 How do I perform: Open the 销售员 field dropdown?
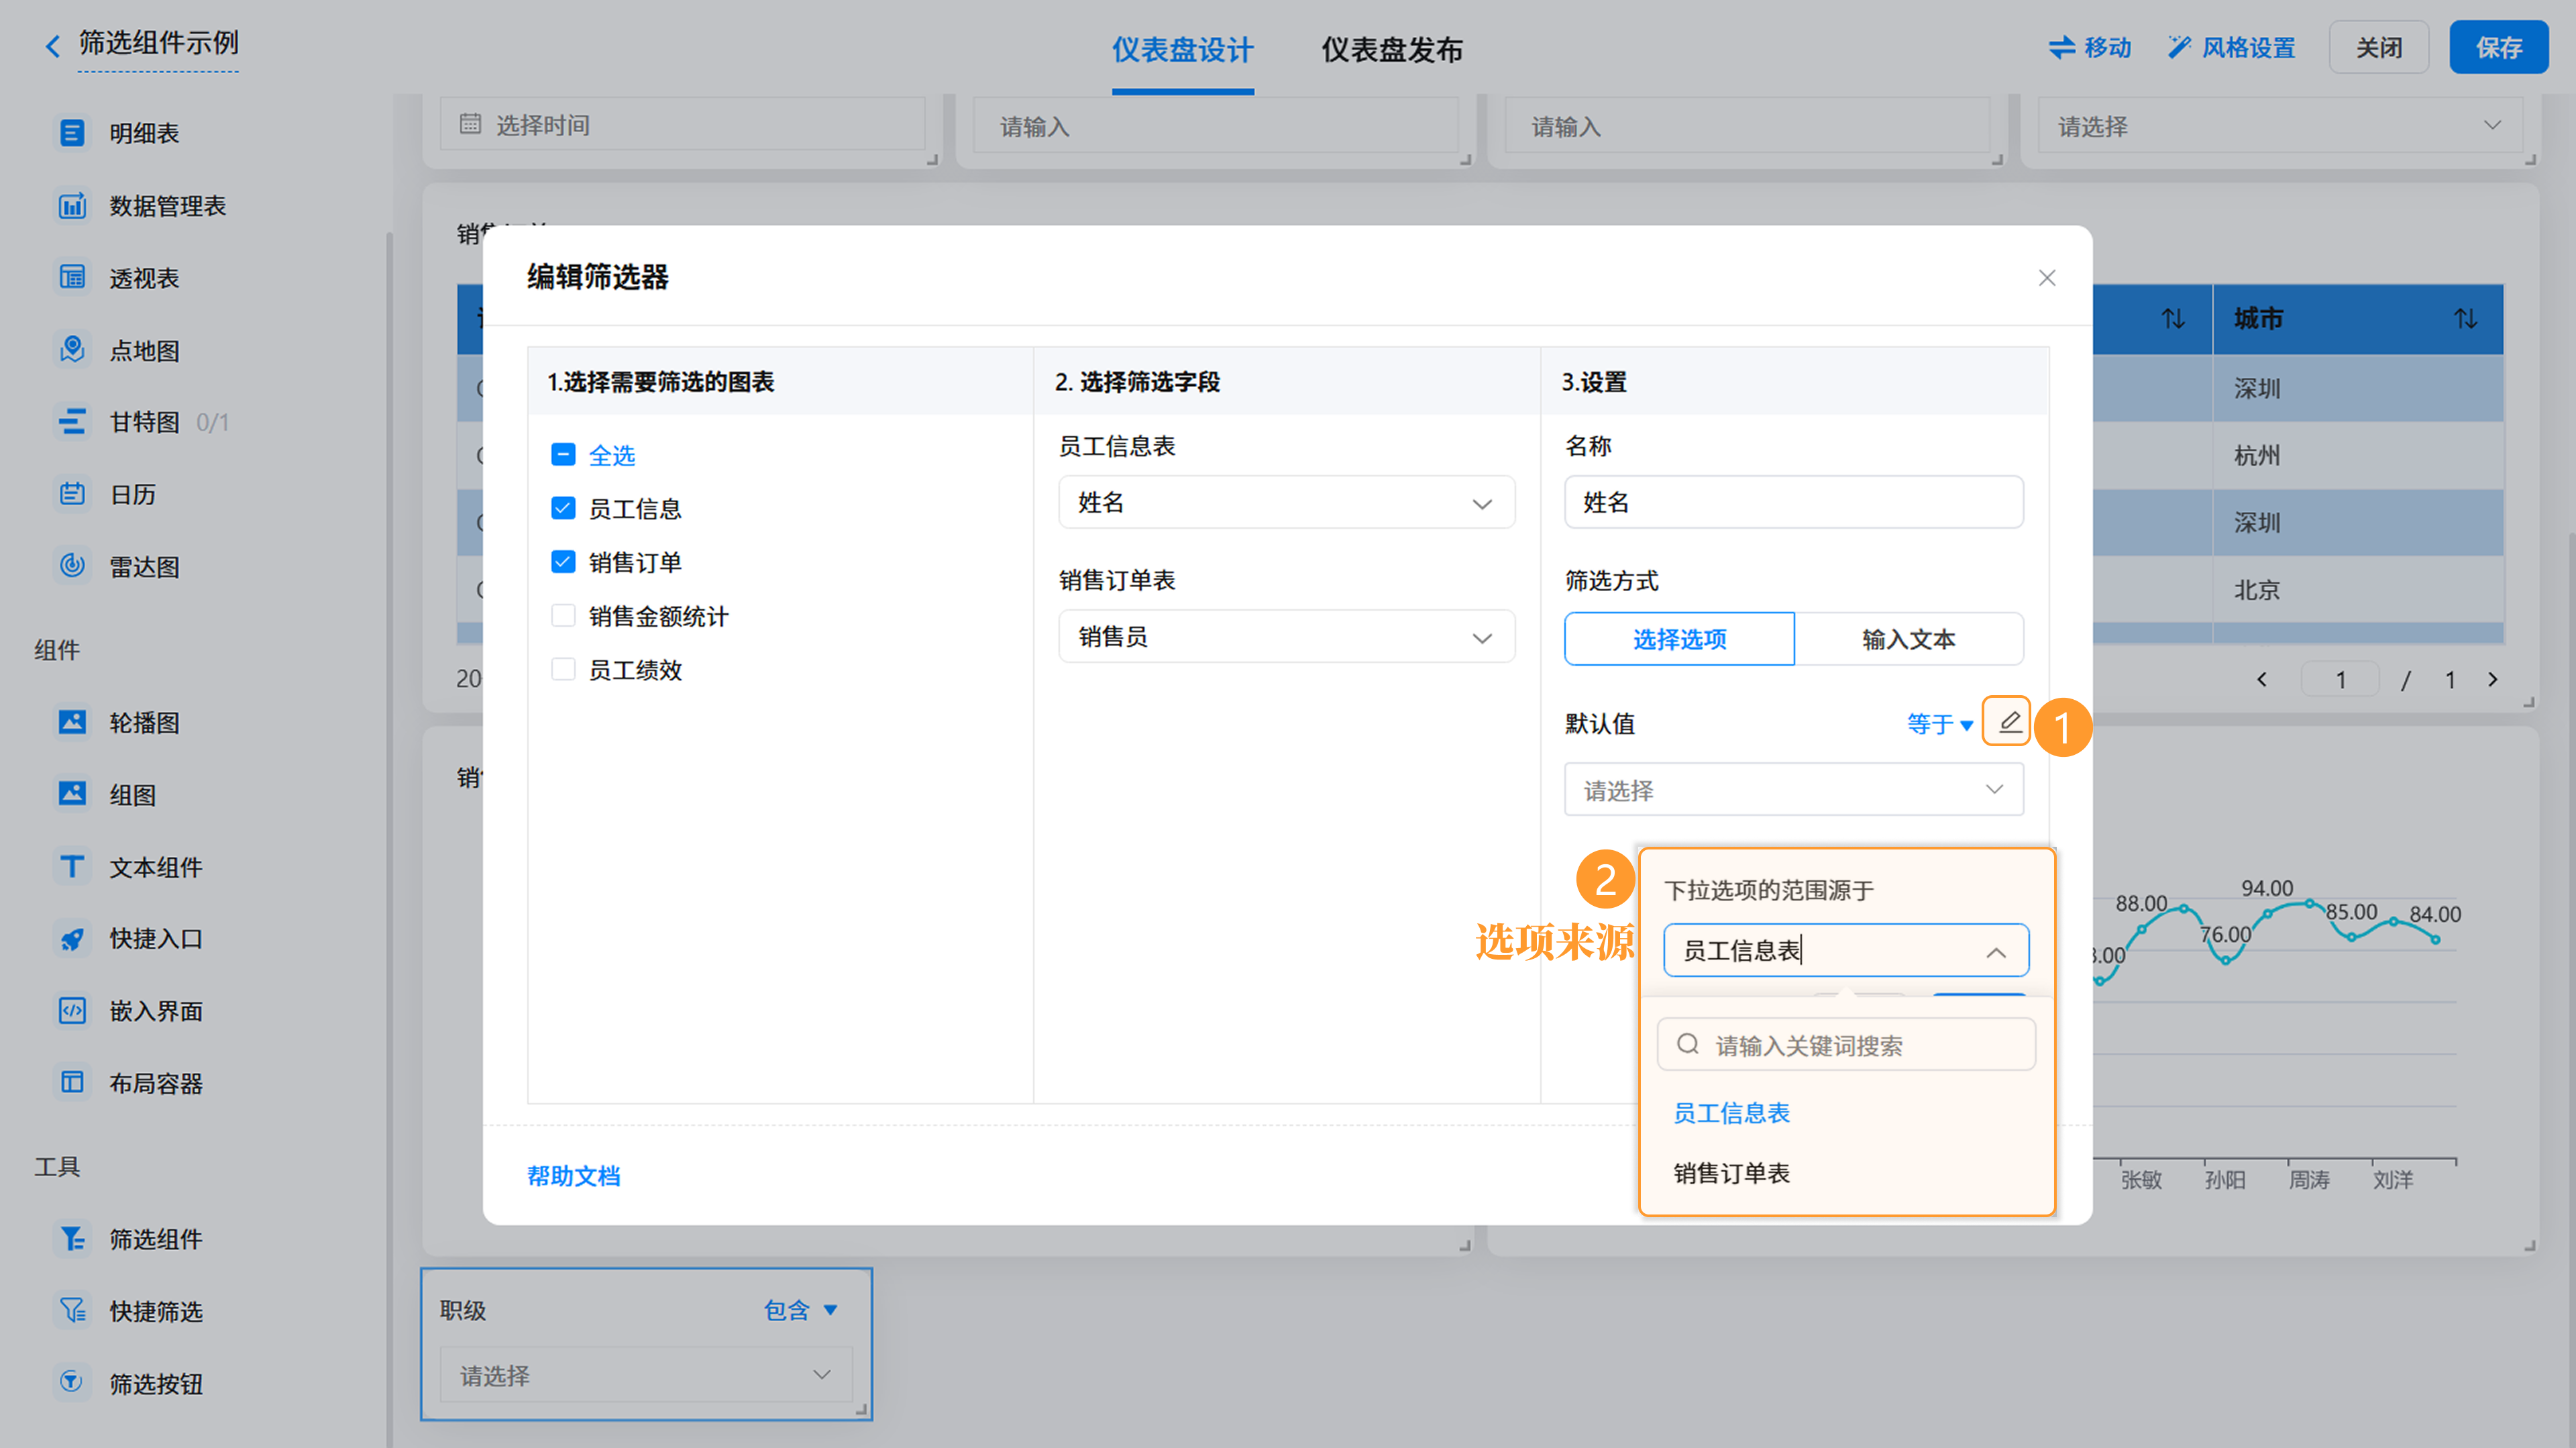1286,636
